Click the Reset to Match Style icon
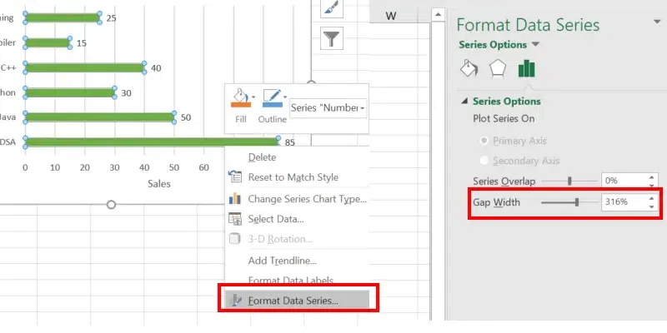 point(235,176)
